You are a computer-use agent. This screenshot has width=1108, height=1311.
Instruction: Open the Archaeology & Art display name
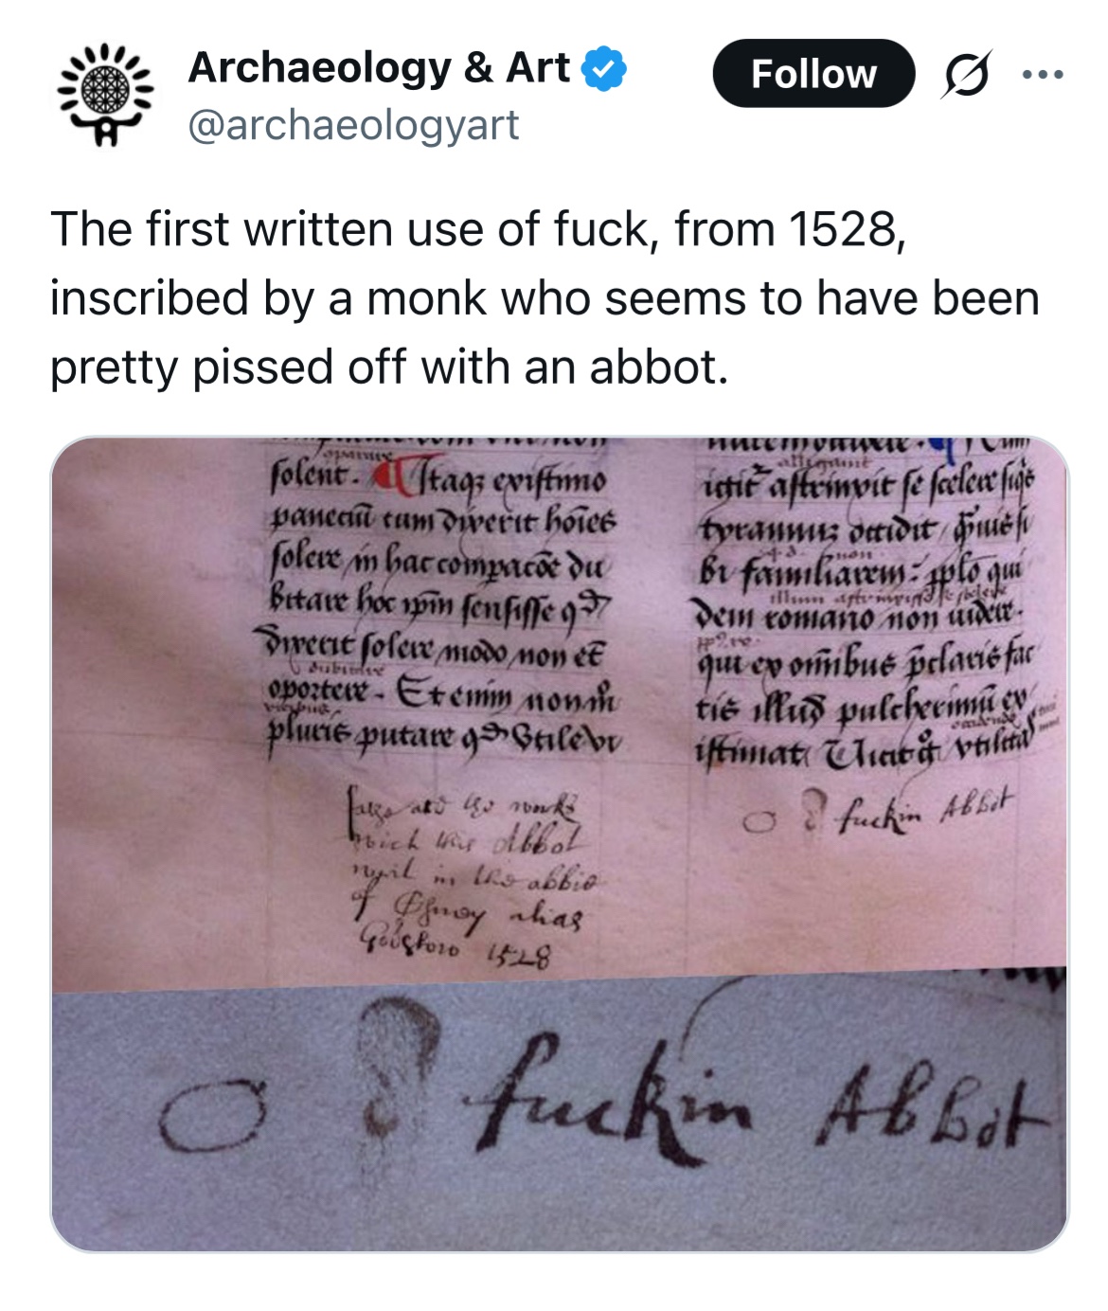[379, 68]
